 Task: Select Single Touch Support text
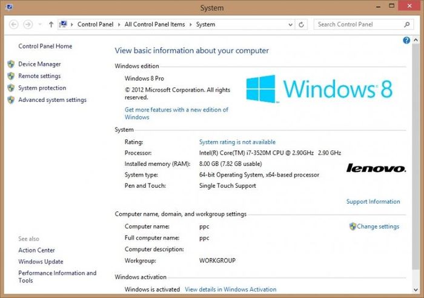coord(227,186)
